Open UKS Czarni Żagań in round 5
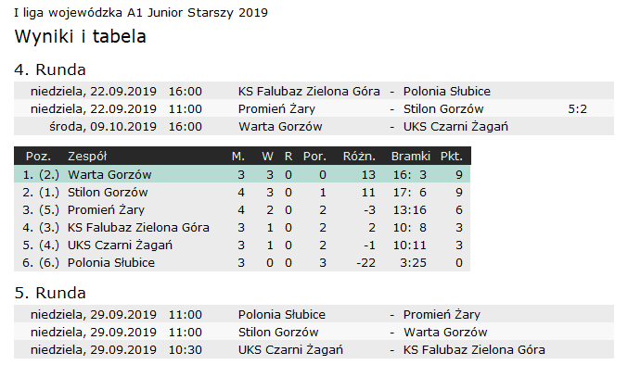The image size is (628, 365). (290, 350)
